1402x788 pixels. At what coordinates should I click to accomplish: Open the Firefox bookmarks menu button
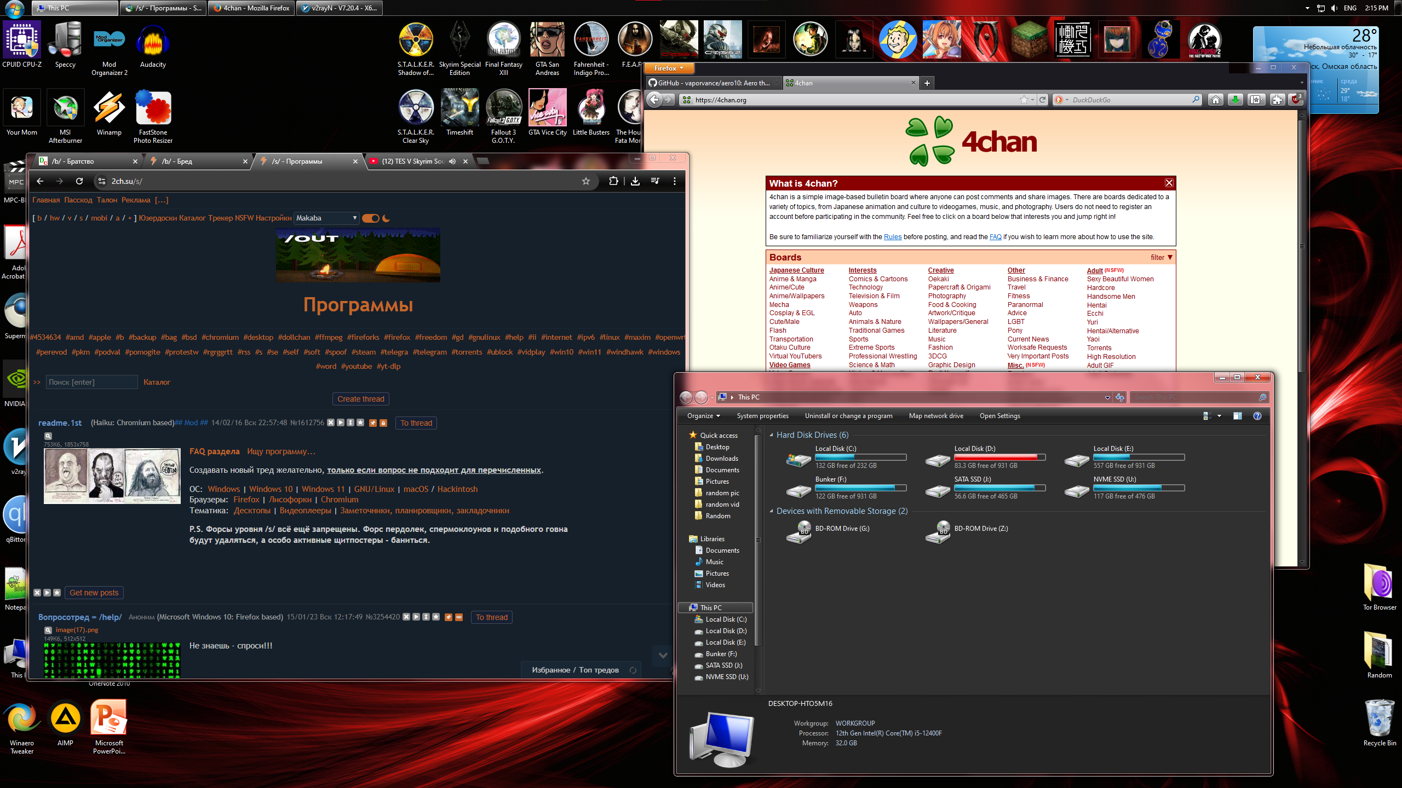tap(1256, 100)
